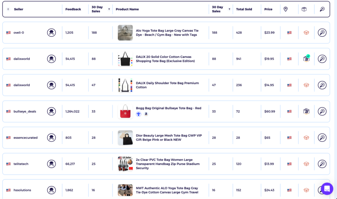Open spy icon for essencecurated

click(x=51, y=137)
